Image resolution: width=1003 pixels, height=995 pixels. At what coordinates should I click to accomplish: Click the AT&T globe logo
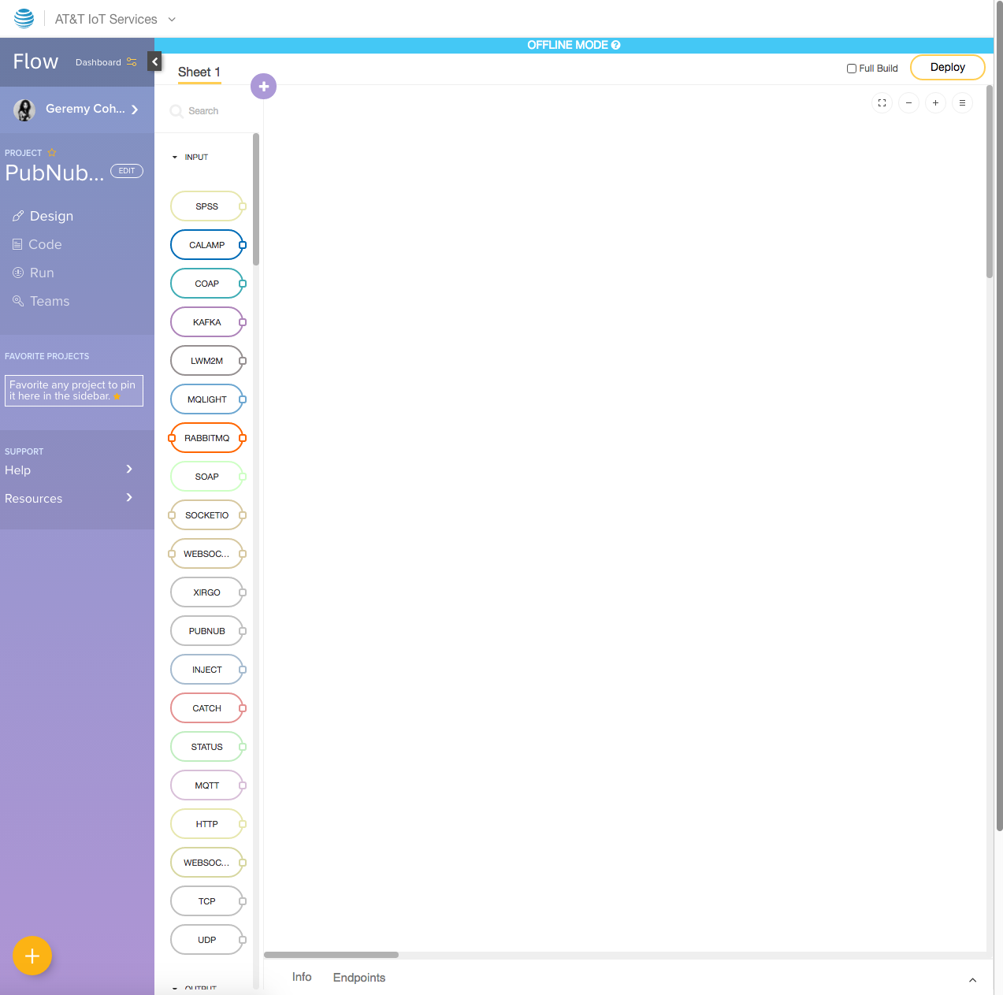click(x=24, y=18)
